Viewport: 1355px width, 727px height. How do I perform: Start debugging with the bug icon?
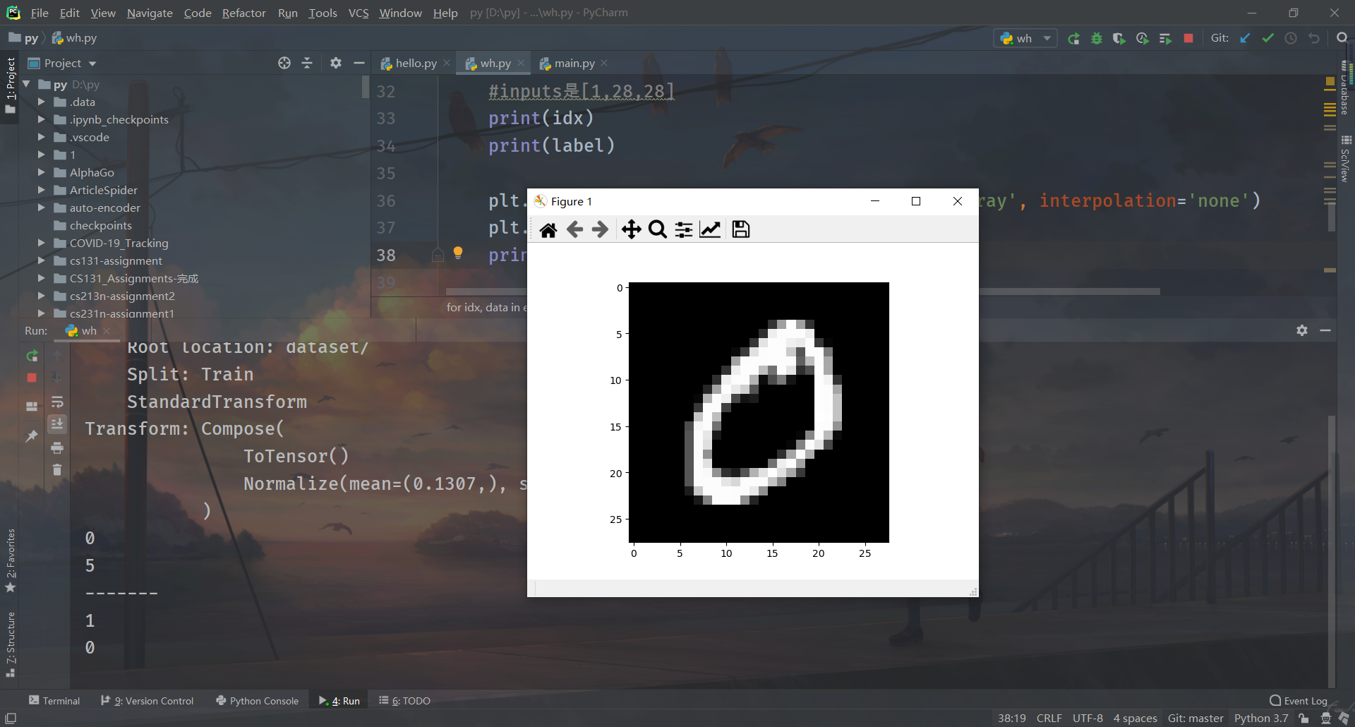click(1097, 38)
